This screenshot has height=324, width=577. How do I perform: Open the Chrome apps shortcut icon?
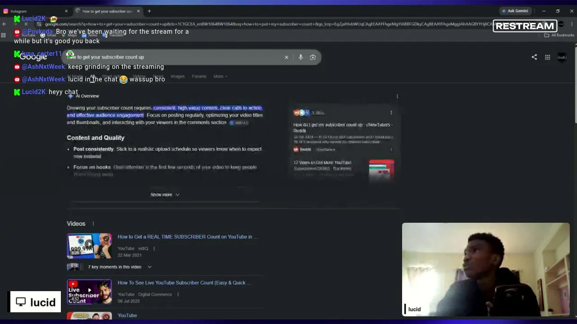click(3, 35)
